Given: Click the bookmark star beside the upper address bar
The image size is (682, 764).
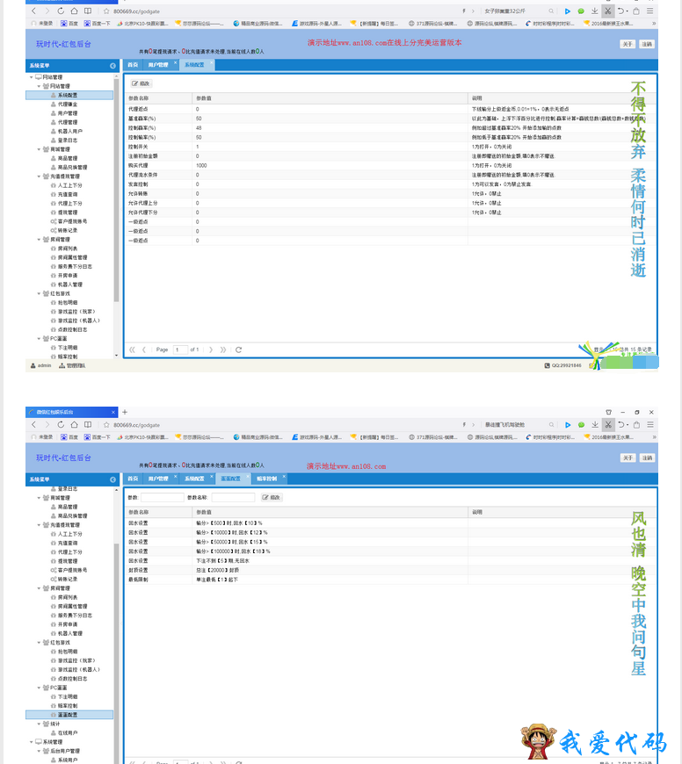Looking at the screenshot, I should pyautogui.click(x=106, y=11).
